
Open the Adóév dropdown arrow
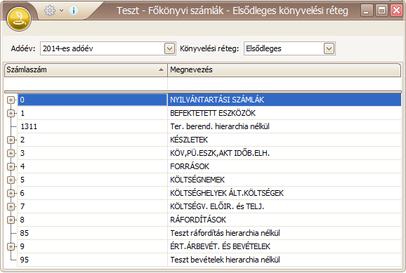[x=169, y=48]
